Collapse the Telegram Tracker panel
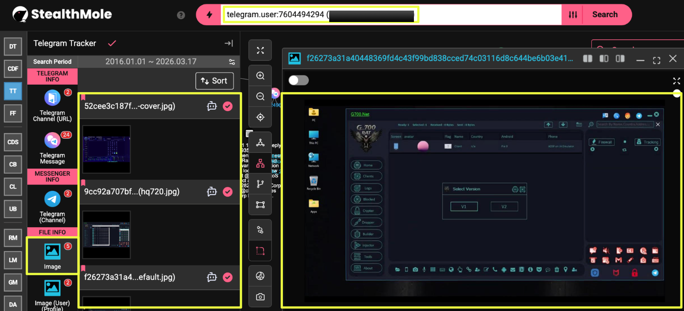 [228, 43]
